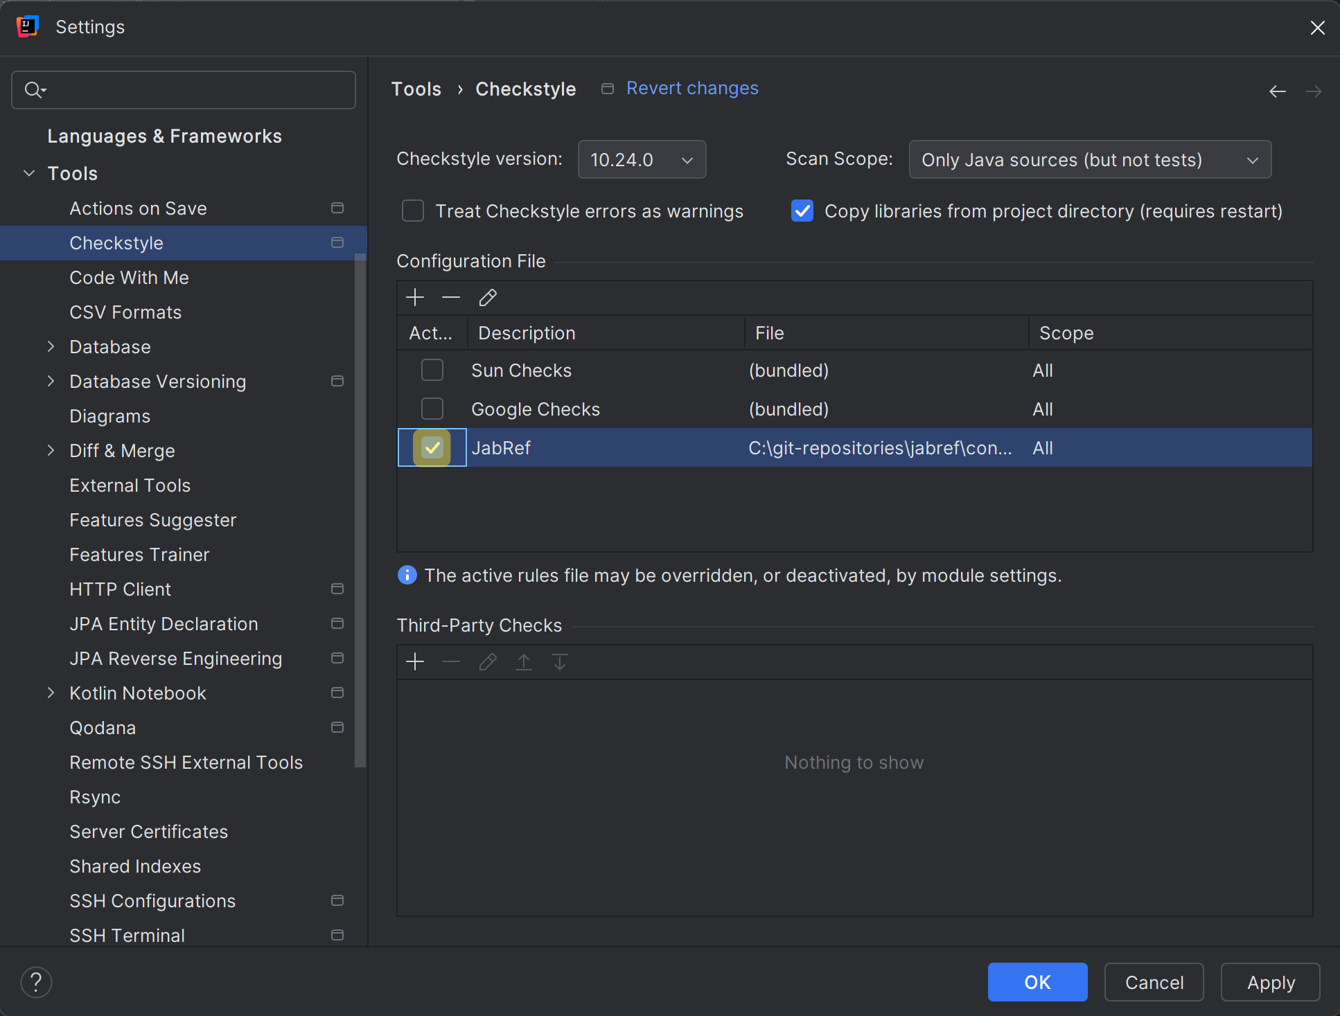Click the move down arrow in Third-Party Checks
Viewport: 1340px width, 1016px height.
click(560, 662)
